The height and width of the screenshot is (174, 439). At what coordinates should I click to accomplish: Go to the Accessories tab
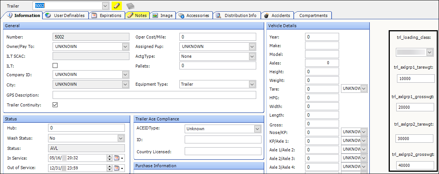[193, 15]
